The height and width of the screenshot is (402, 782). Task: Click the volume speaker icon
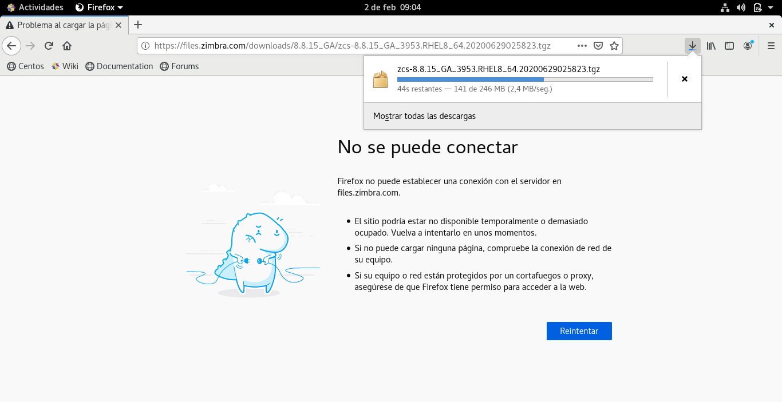click(x=741, y=7)
